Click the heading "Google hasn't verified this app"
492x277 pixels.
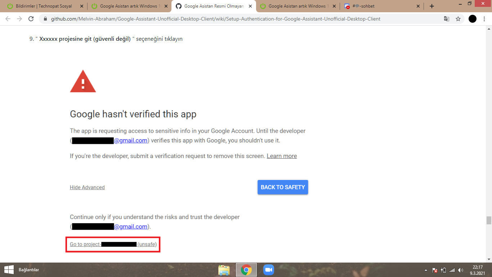[133, 114]
